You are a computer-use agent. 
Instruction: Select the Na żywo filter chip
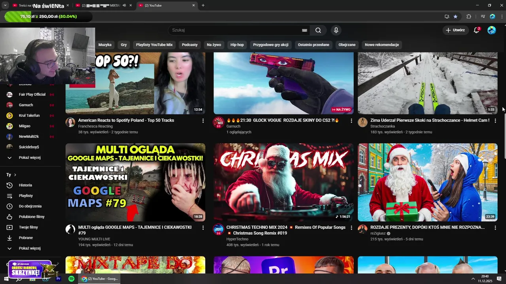click(x=214, y=45)
